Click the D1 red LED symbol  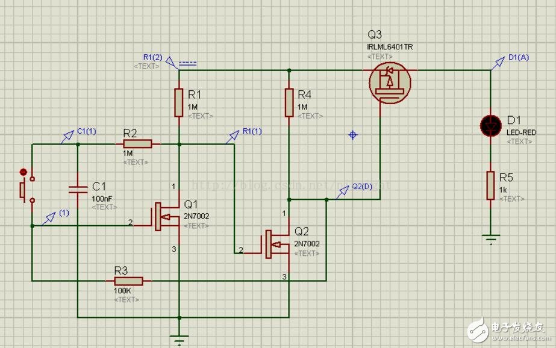(x=491, y=125)
